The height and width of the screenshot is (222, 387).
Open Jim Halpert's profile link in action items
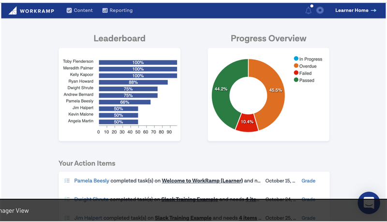[x=88, y=218]
